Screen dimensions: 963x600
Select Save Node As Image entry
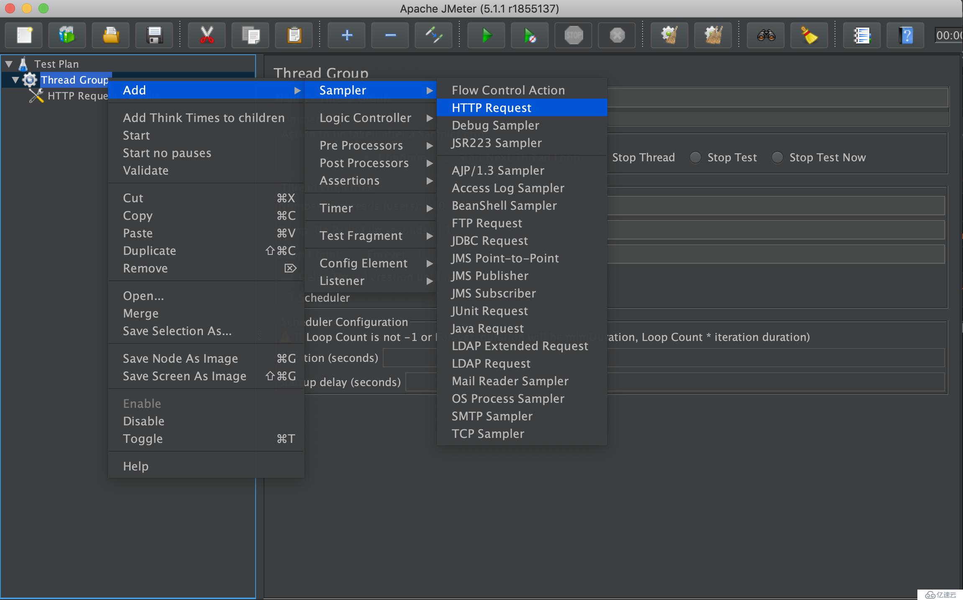pos(206,358)
